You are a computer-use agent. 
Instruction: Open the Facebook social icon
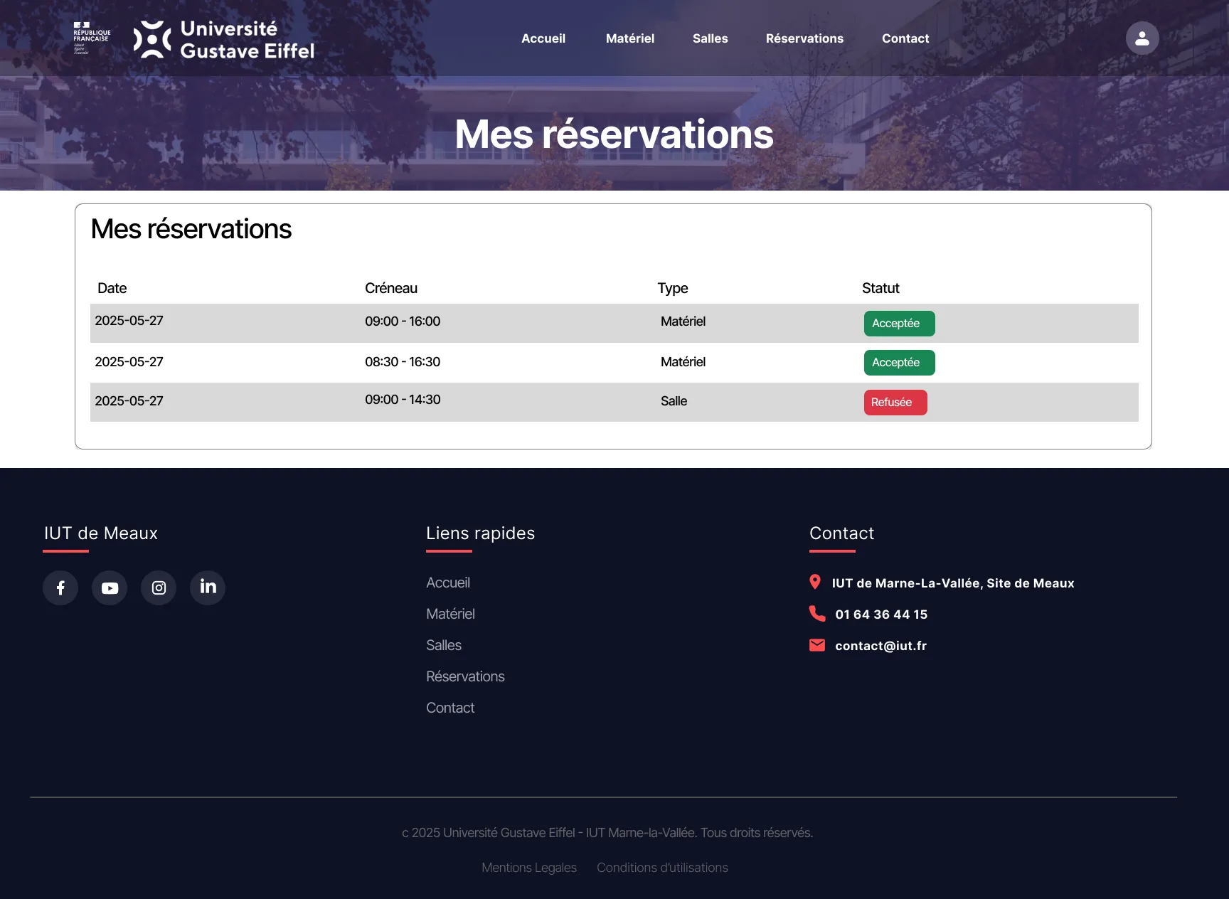(60, 587)
